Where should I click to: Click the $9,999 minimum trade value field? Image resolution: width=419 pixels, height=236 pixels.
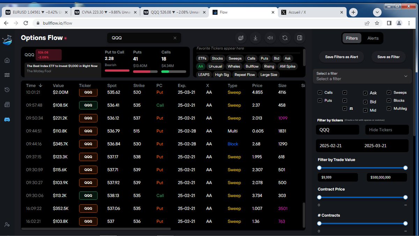(338, 177)
